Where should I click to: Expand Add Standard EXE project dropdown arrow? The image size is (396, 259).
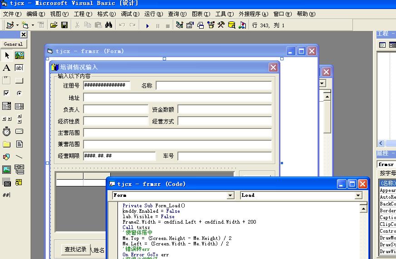click(17, 25)
